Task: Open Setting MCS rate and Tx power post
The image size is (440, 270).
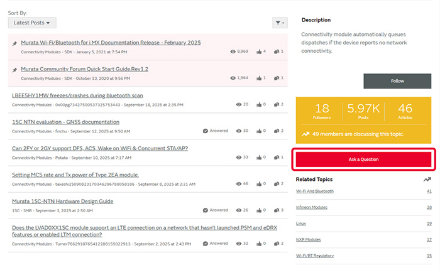Action: click(x=75, y=175)
